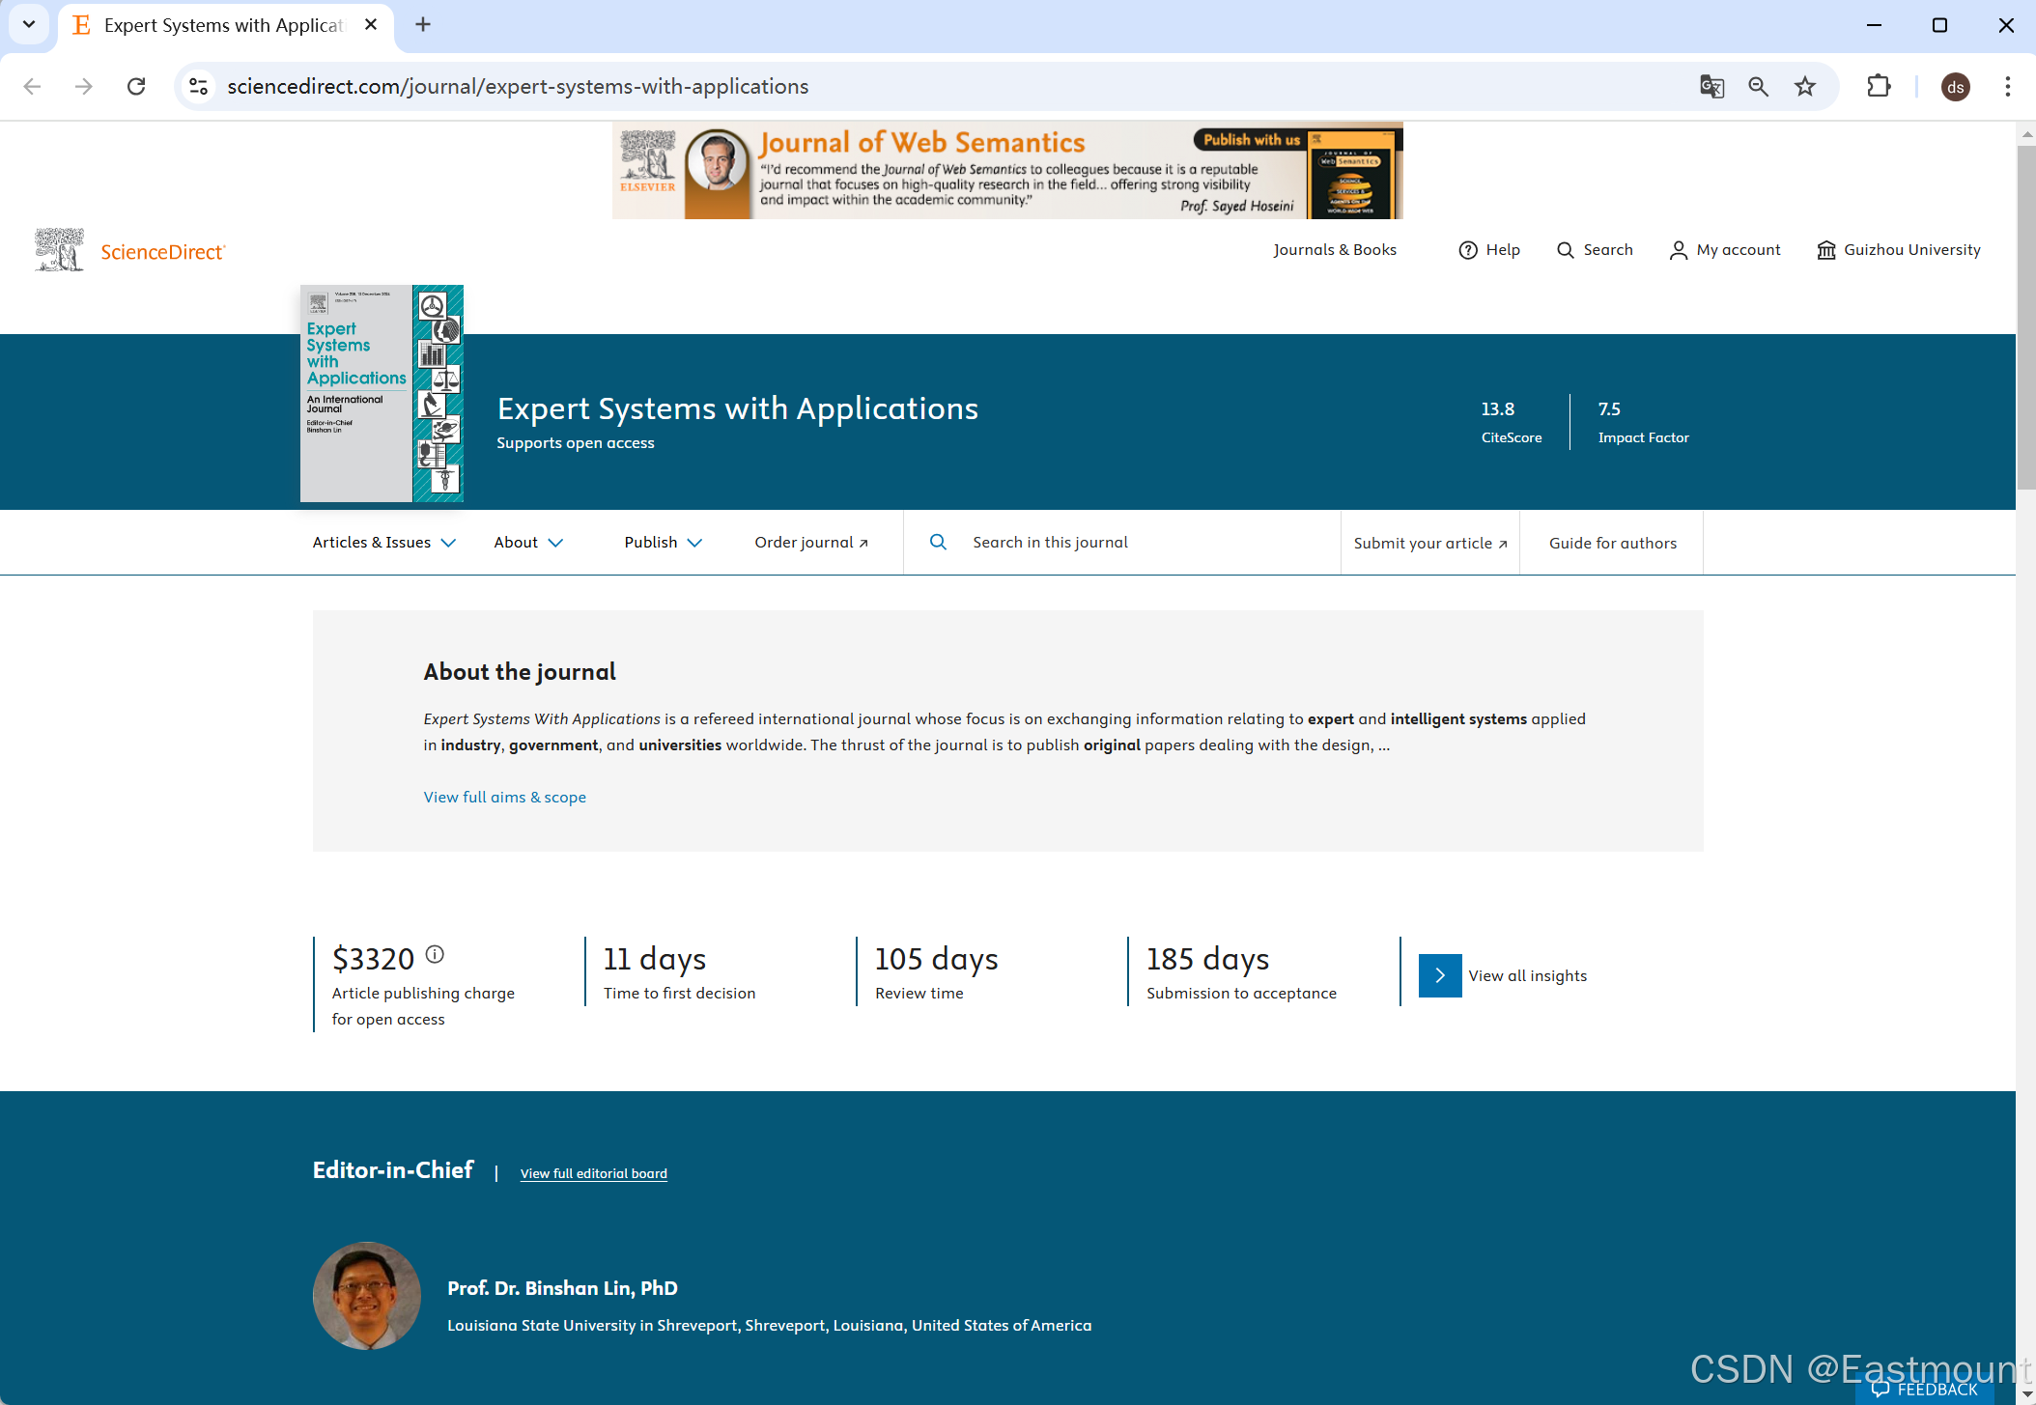Viewport: 2036px width, 1405px height.
Task: Bookmark this page with the star icon
Action: pyautogui.click(x=1804, y=87)
